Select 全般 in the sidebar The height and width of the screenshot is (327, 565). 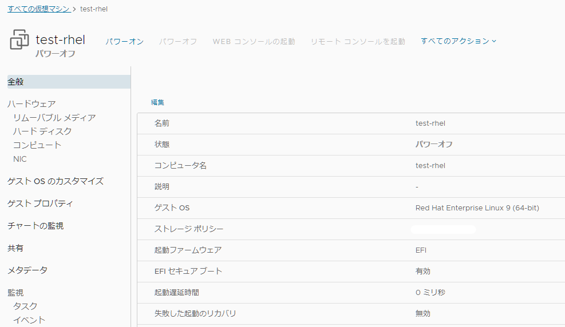69,82
